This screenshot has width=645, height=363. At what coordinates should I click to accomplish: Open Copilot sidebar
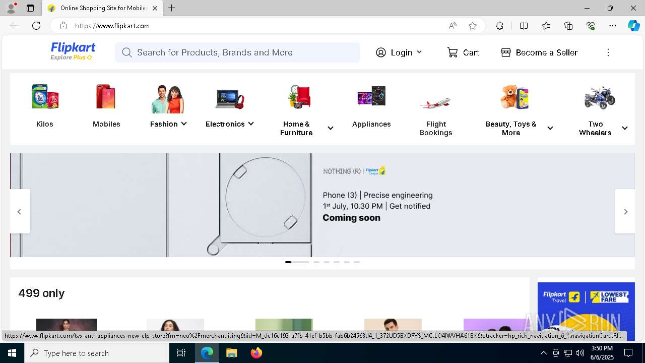pos(633,26)
